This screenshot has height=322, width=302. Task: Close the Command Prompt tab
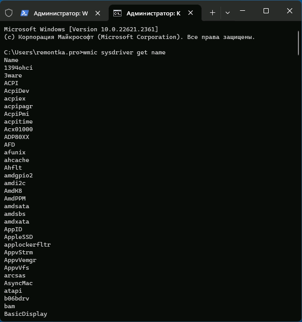191,13
